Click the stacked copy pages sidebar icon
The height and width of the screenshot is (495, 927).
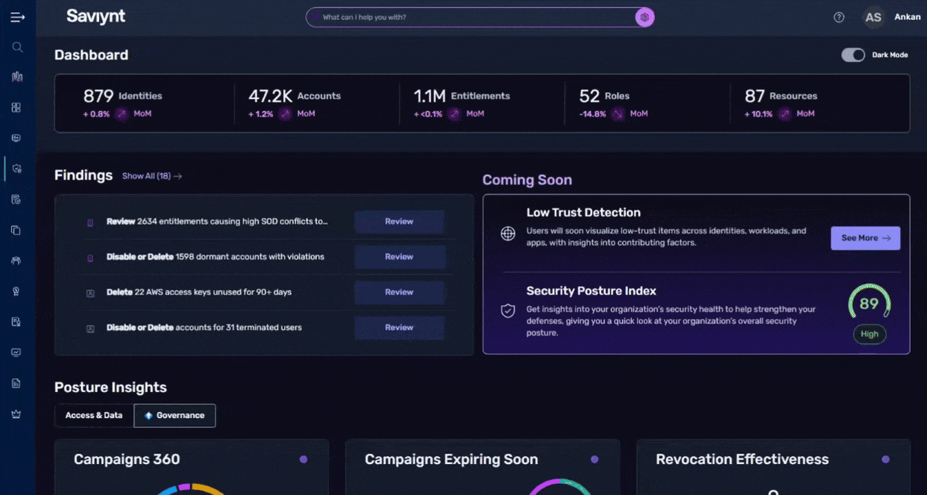(17, 230)
